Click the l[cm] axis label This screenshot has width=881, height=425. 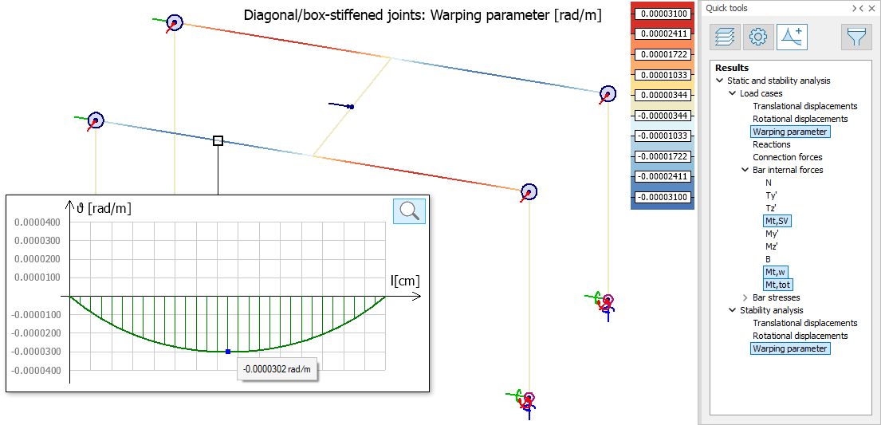point(405,280)
